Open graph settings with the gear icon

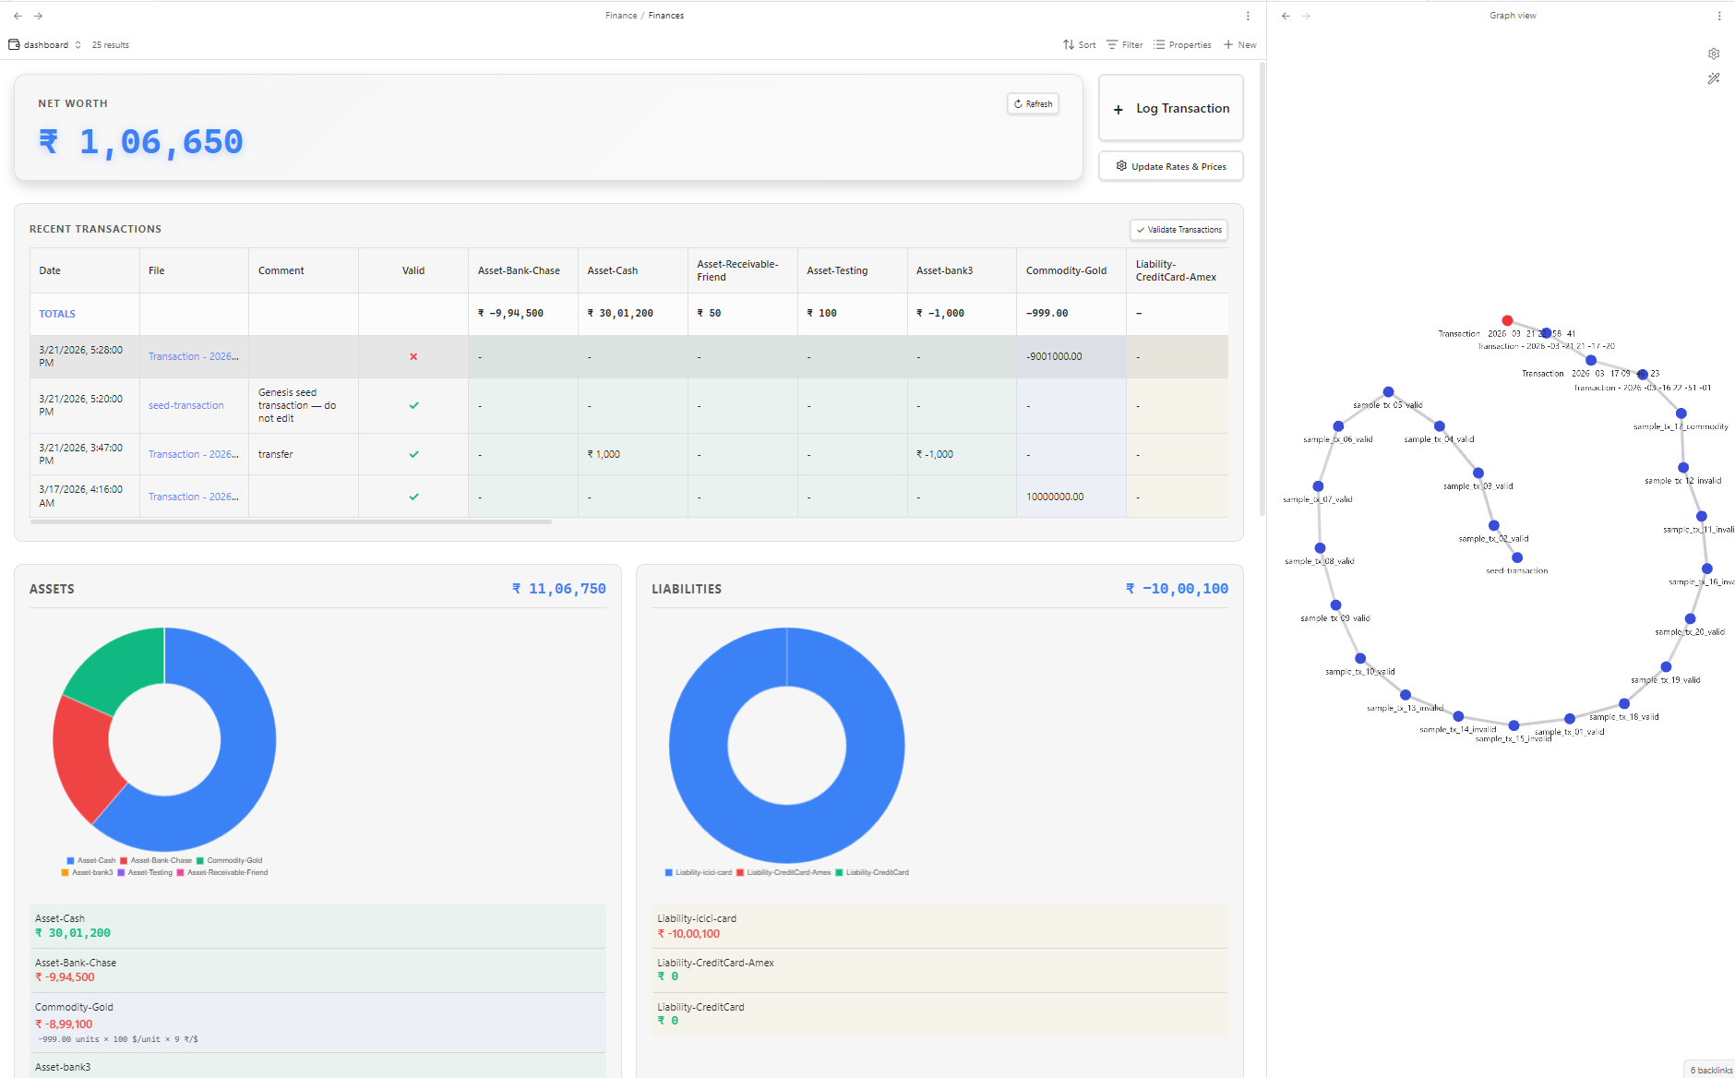[x=1714, y=54]
